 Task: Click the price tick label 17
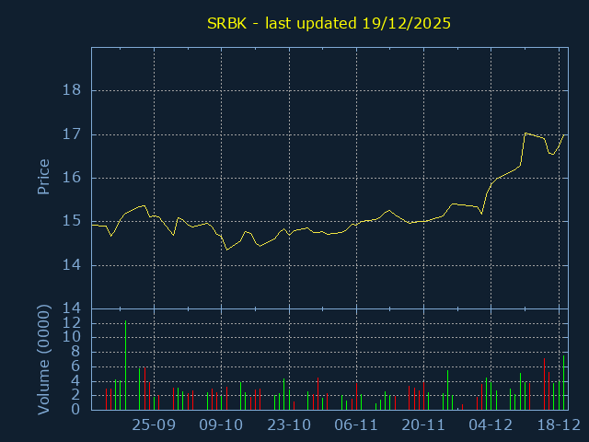73,134
